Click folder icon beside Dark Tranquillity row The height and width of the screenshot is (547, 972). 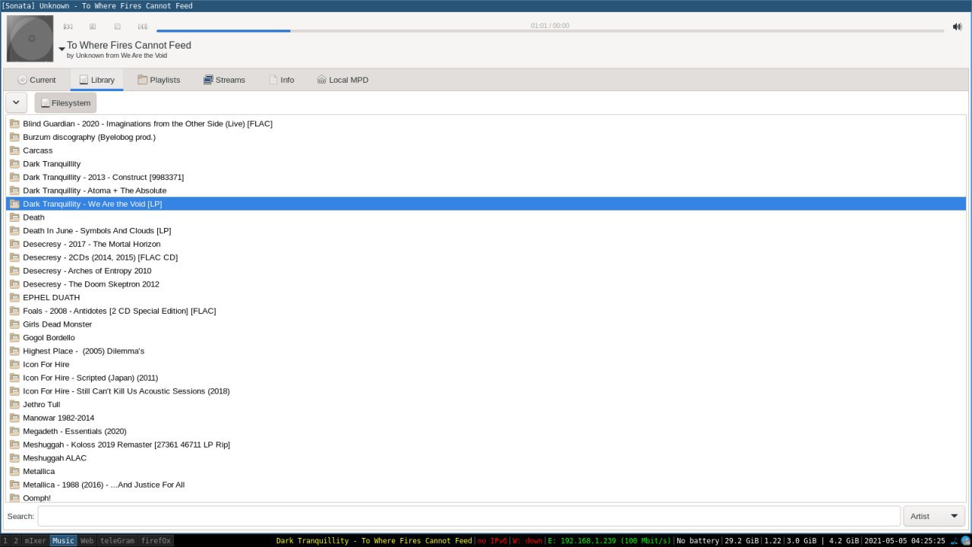14,163
